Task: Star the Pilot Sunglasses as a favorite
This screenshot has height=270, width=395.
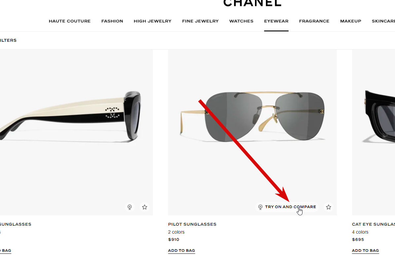Action: (x=329, y=207)
